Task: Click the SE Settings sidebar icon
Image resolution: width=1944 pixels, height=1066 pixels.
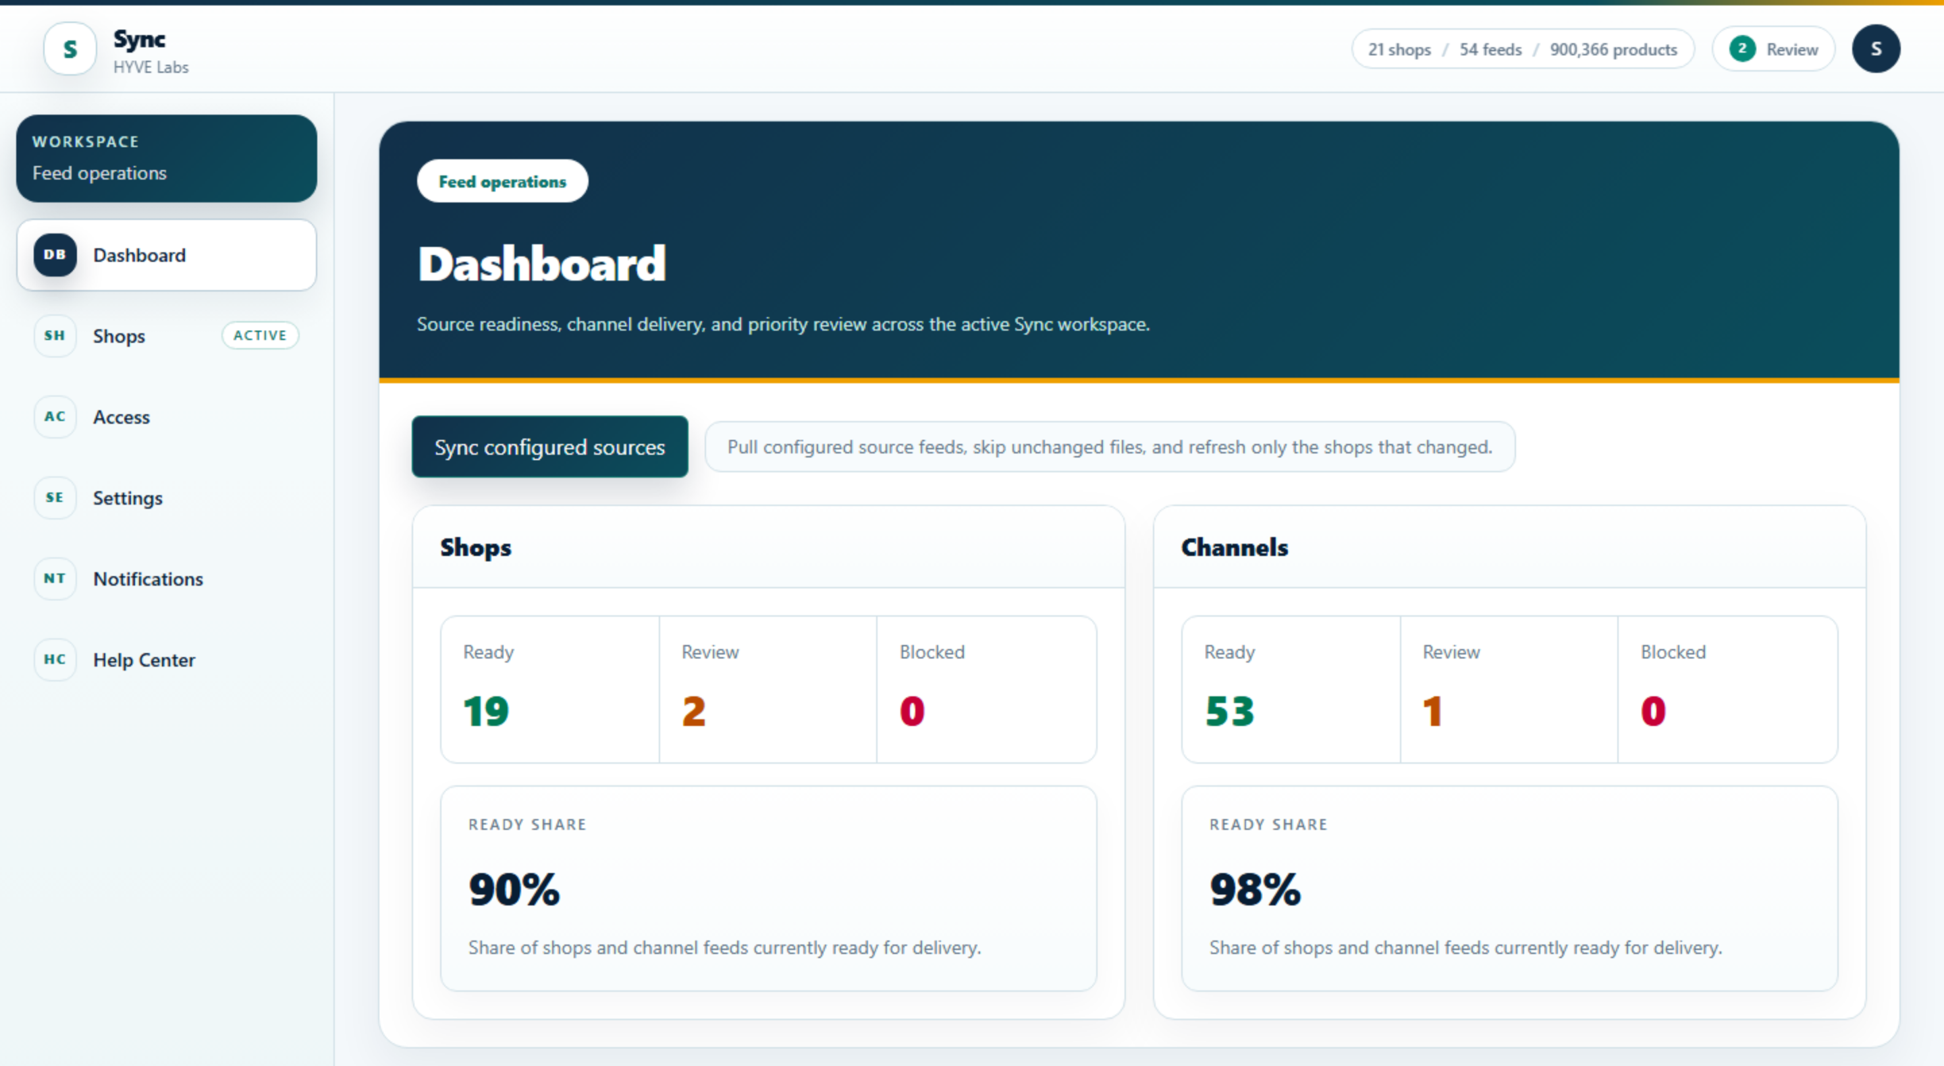Action: tap(55, 498)
